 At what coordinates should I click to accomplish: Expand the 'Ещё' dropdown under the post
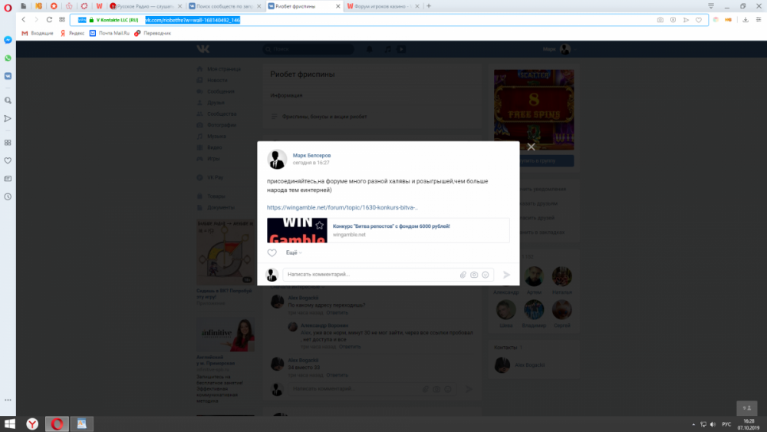pyautogui.click(x=293, y=252)
